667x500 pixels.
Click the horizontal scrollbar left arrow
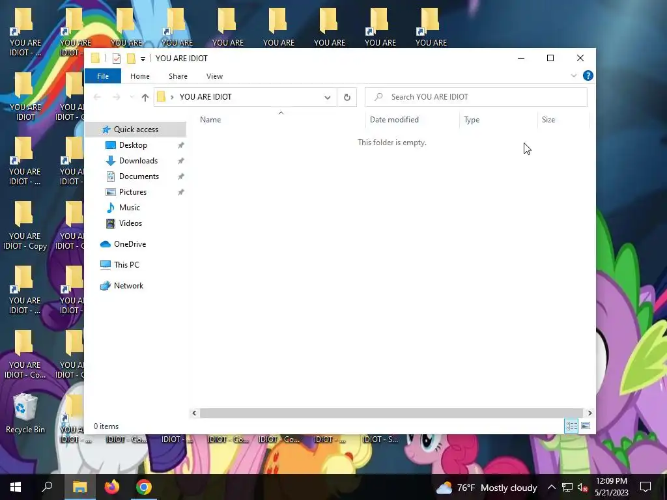click(194, 413)
